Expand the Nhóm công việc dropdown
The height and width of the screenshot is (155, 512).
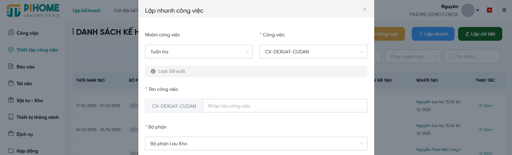199,52
